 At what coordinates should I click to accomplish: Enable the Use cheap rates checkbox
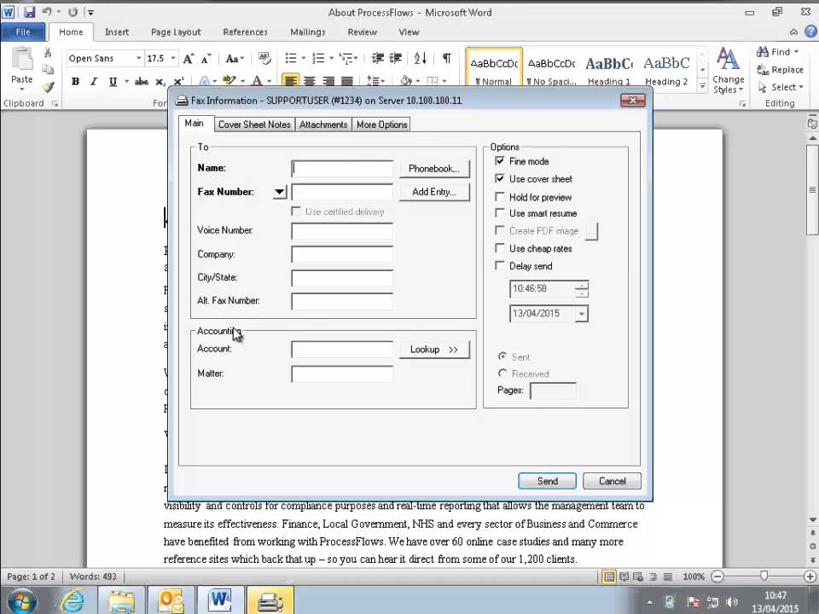500,248
